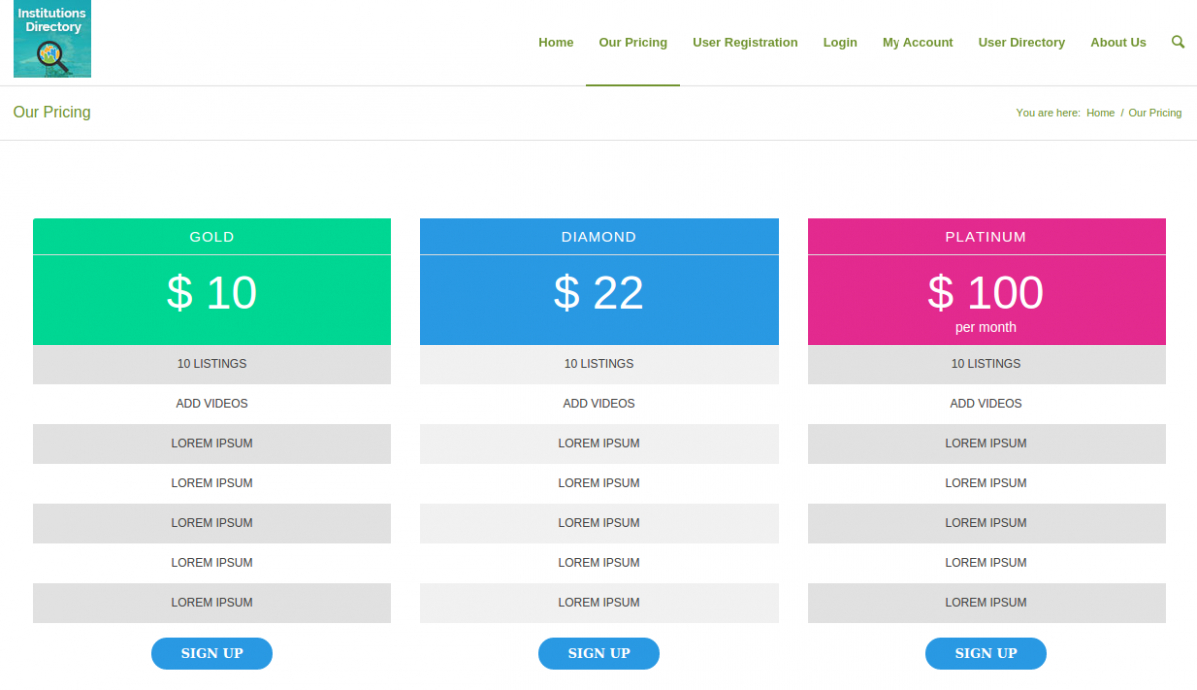1197x690 pixels.
Task: Click the green Gold plan header
Action: [212, 237]
